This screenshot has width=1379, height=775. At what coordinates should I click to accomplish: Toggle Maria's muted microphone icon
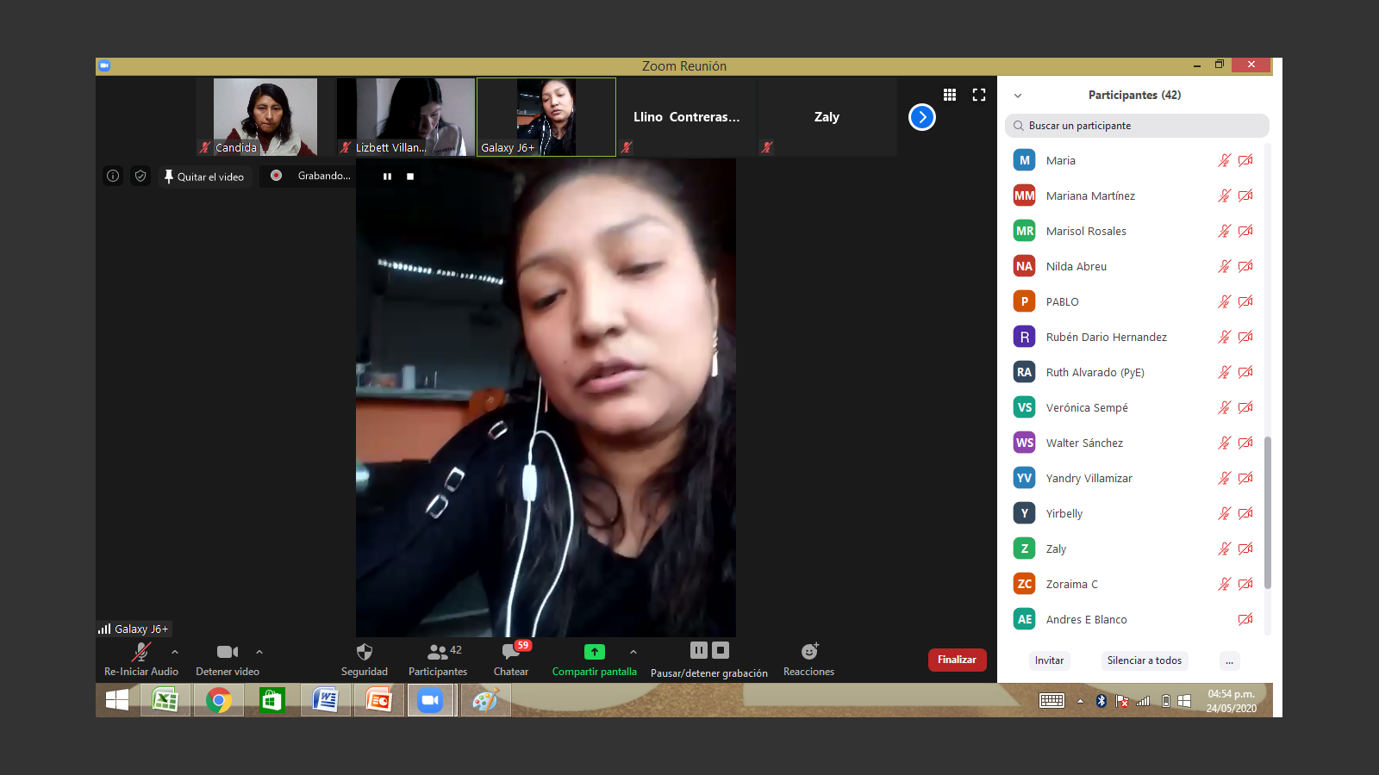(1224, 160)
